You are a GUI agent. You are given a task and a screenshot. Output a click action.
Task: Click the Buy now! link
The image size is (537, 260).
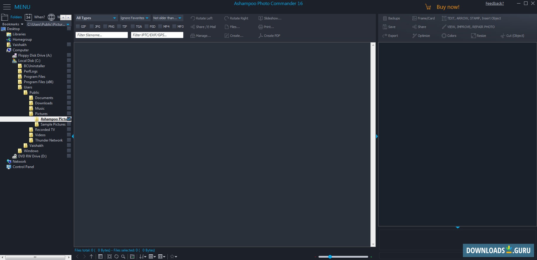(448, 7)
